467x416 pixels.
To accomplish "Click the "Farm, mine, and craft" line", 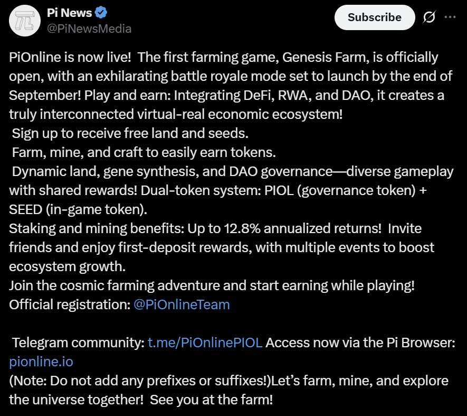I will tap(143, 152).
